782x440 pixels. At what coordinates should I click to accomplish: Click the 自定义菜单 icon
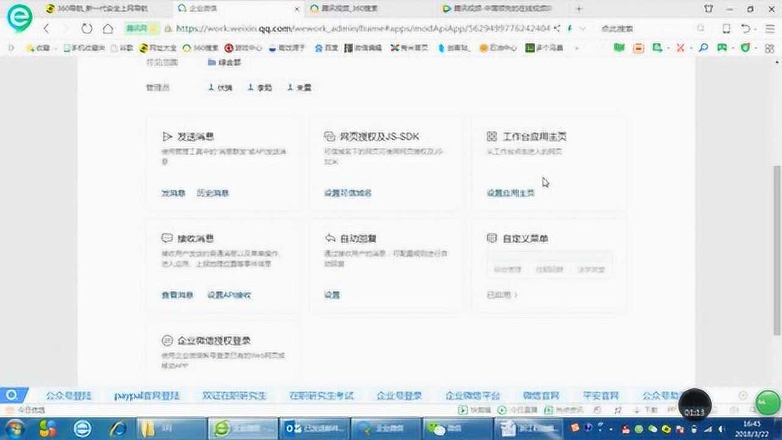coord(492,238)
